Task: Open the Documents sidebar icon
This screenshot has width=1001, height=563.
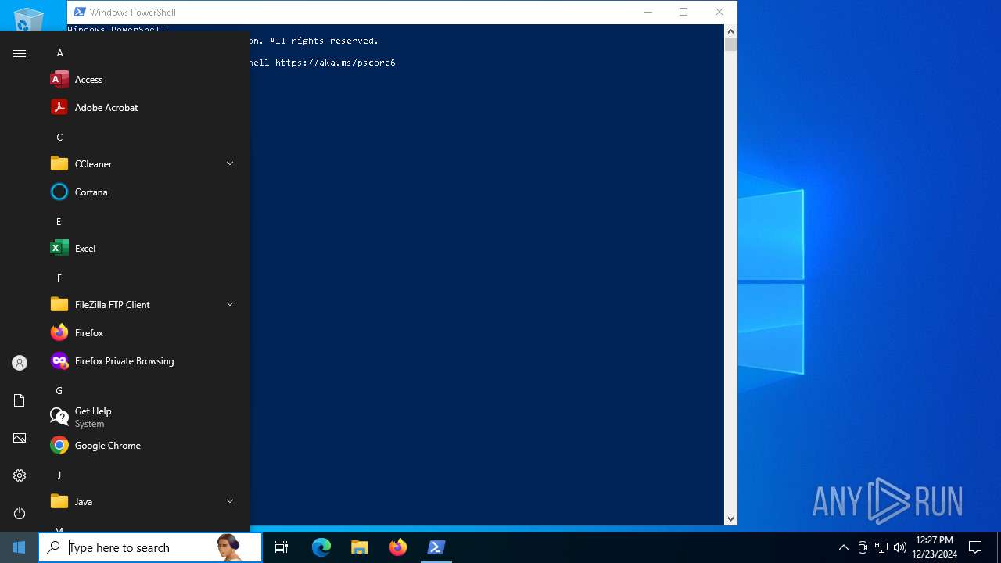Action: pos(20,400)
